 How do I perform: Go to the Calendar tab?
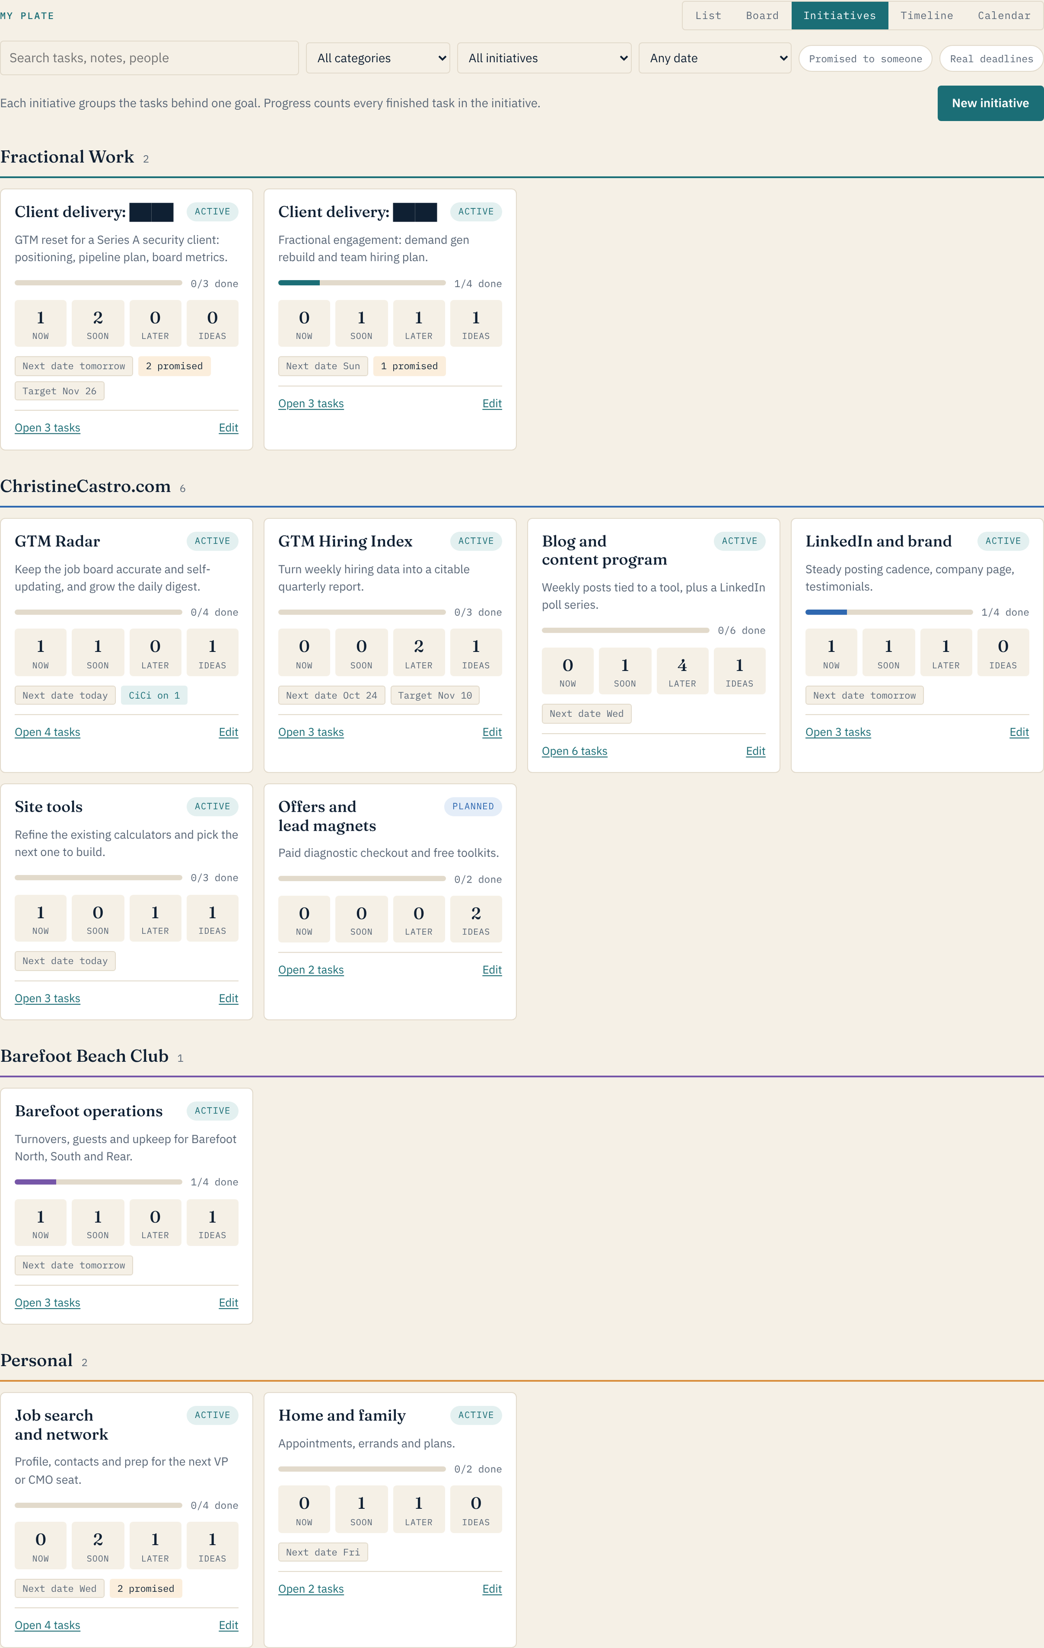(1004, 15)
